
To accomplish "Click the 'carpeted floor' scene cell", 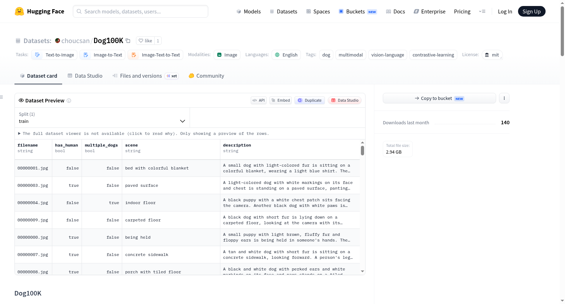I will (x=171, y=220).
